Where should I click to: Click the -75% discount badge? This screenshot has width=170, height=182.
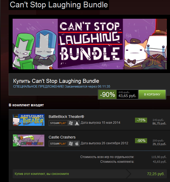tap(141, 120)
